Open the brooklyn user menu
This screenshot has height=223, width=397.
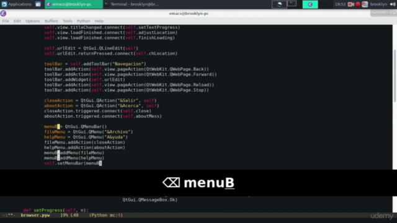pyautogui.click(x=378, y=4)
